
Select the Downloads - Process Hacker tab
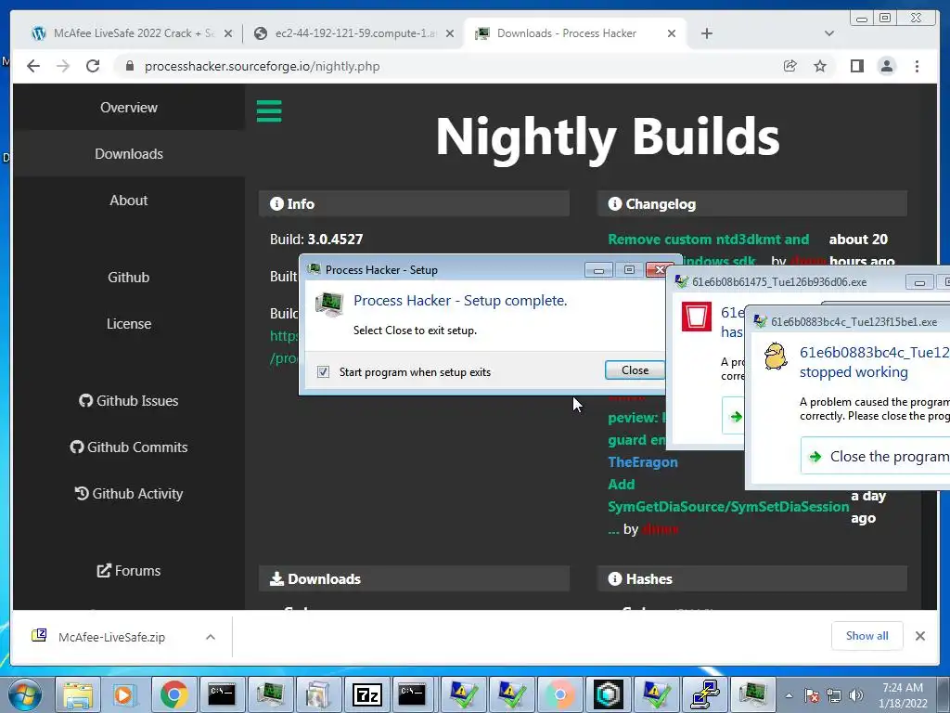click(x=575, y=33)
